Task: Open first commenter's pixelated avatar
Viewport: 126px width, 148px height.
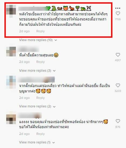Action: pos(11,11)
